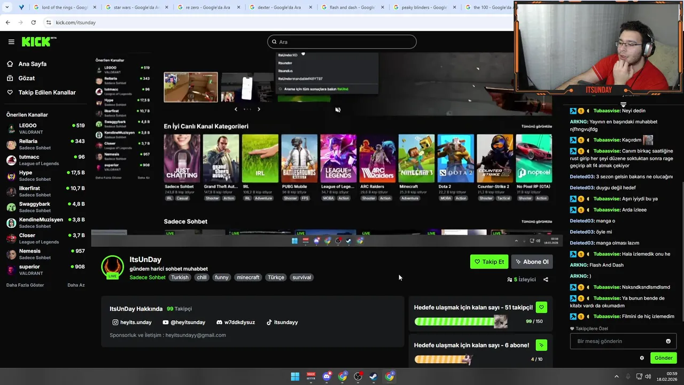Screen dimensions: 684x385
Task: Open the Sadece Sohbet category link
Action: pyautogui.click(x=147, y=278)
